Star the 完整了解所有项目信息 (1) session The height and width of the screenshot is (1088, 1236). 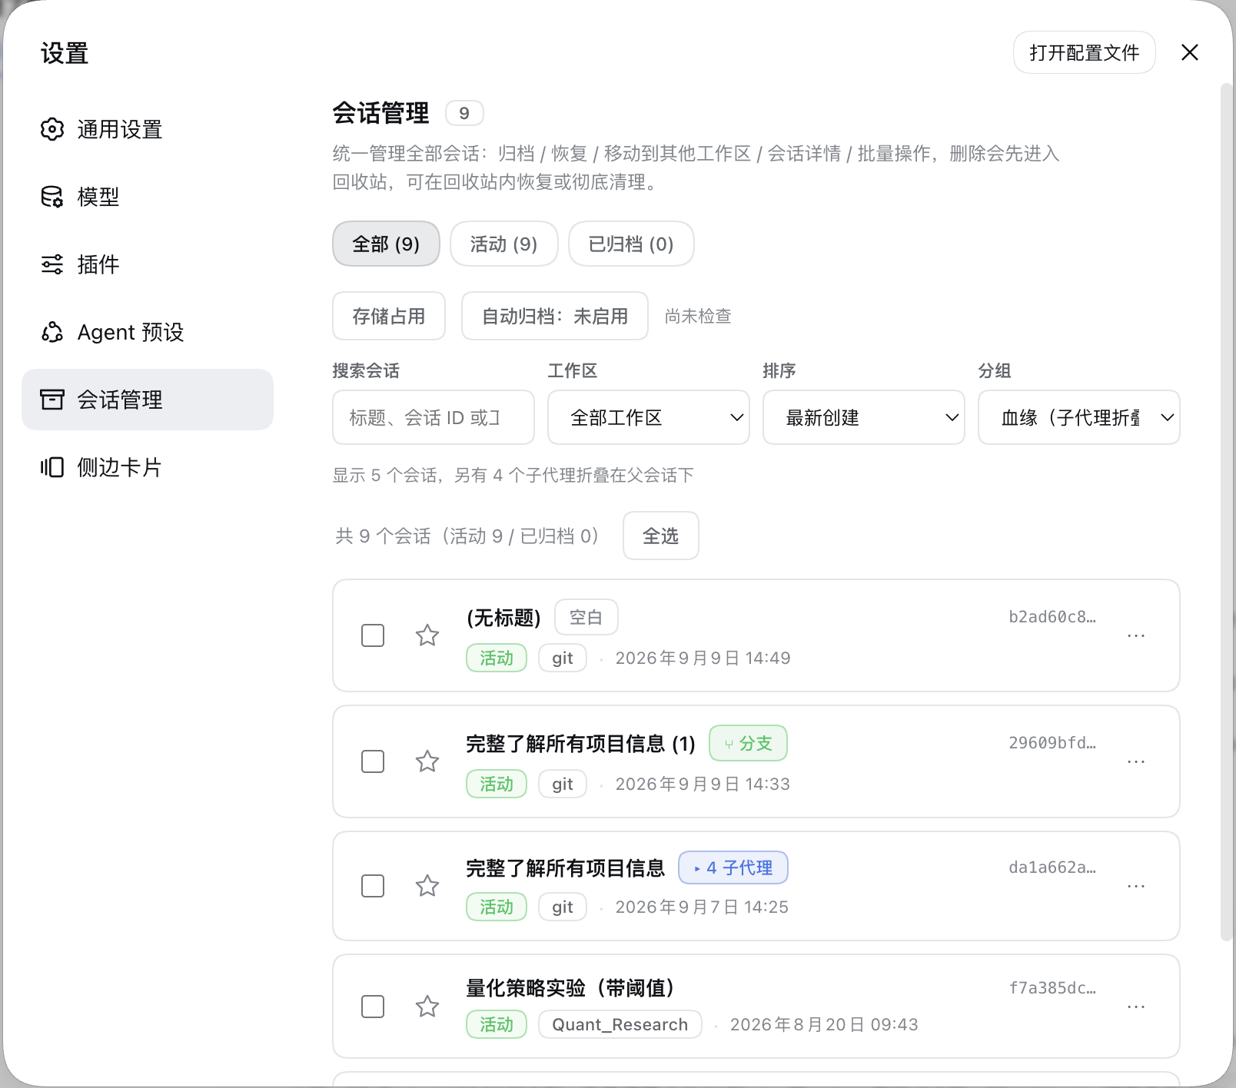427,761
